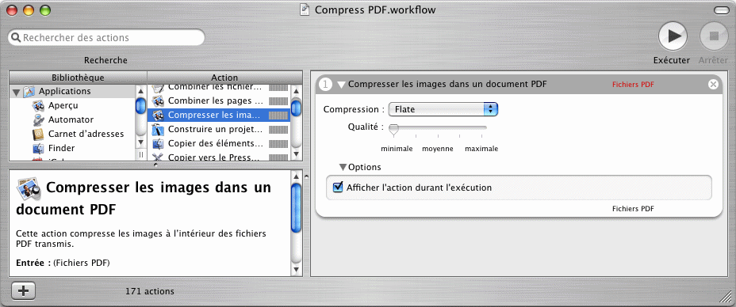
Task: Select the Applications folder icon
Action: tap(29, 91)
